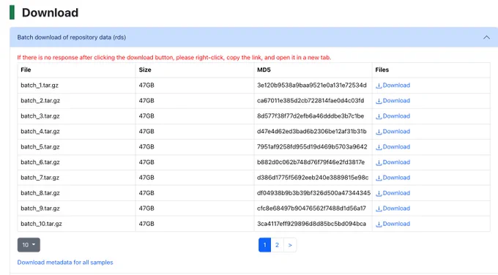Select file name batch_2.tar.gz
Screen dimensions: 498x275
pos(40,100)
